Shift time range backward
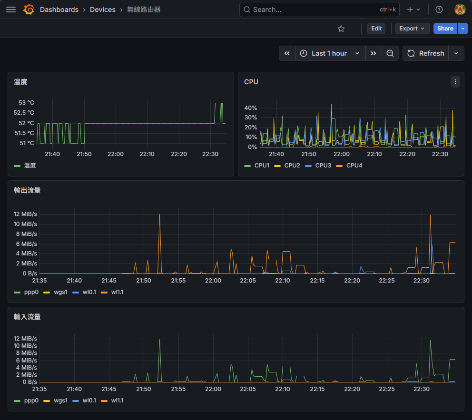 tap(287, 53)
